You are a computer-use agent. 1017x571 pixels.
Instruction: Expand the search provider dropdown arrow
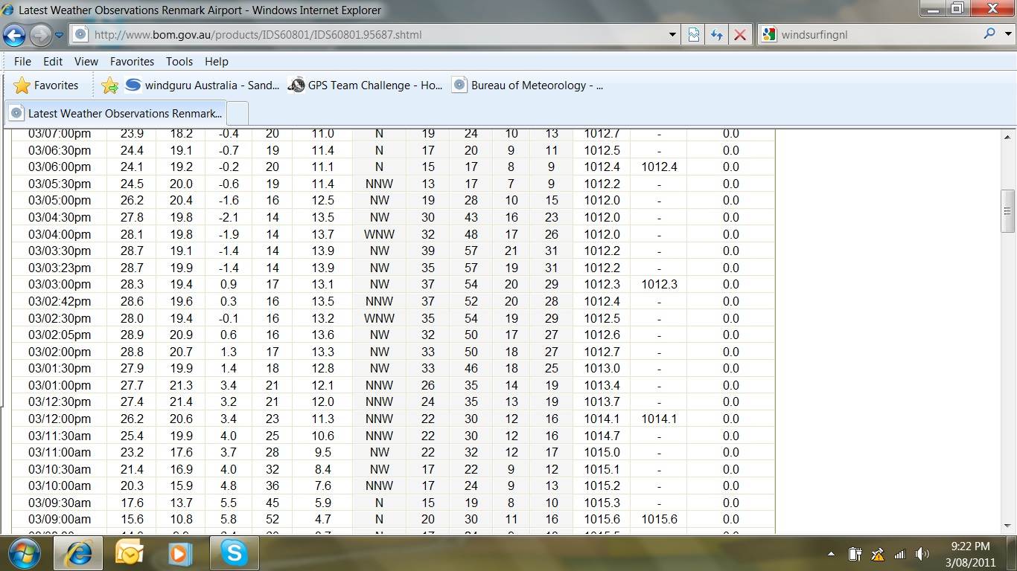1009,34
